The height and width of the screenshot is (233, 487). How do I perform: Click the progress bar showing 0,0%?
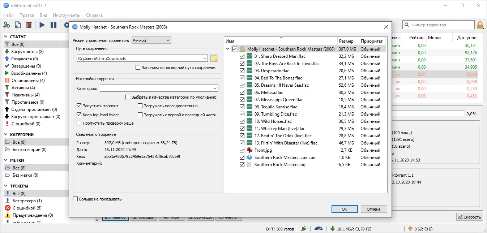pyautogui.click(x=428, y=113)
